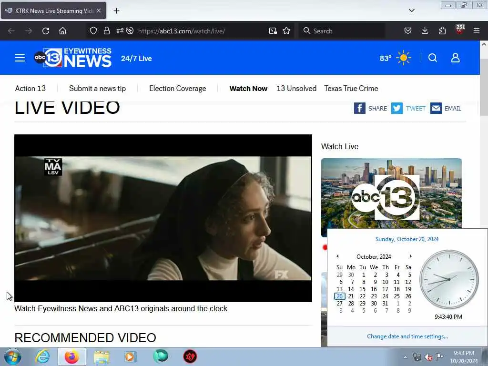Email this page via envelope icon
This screenshot has height=366, width=488.
[x=436, y=108]
